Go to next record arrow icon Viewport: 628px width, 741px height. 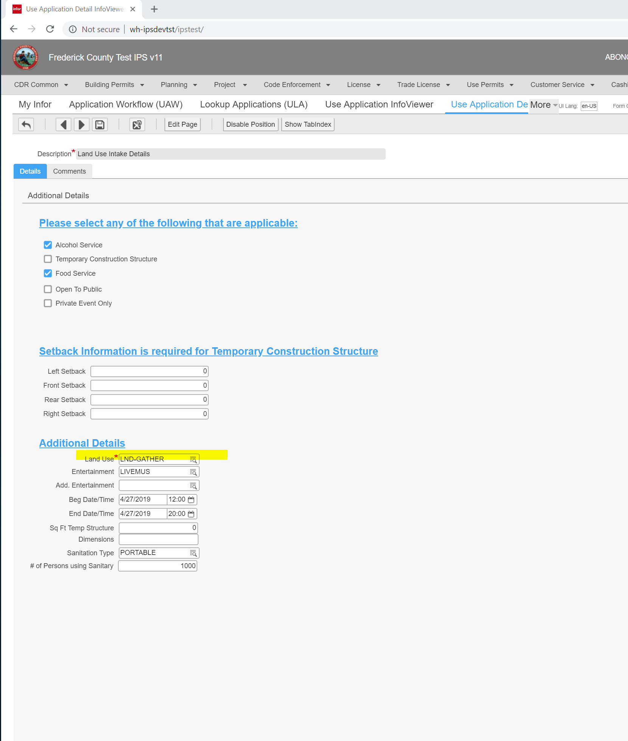click(x=82, y=124)
